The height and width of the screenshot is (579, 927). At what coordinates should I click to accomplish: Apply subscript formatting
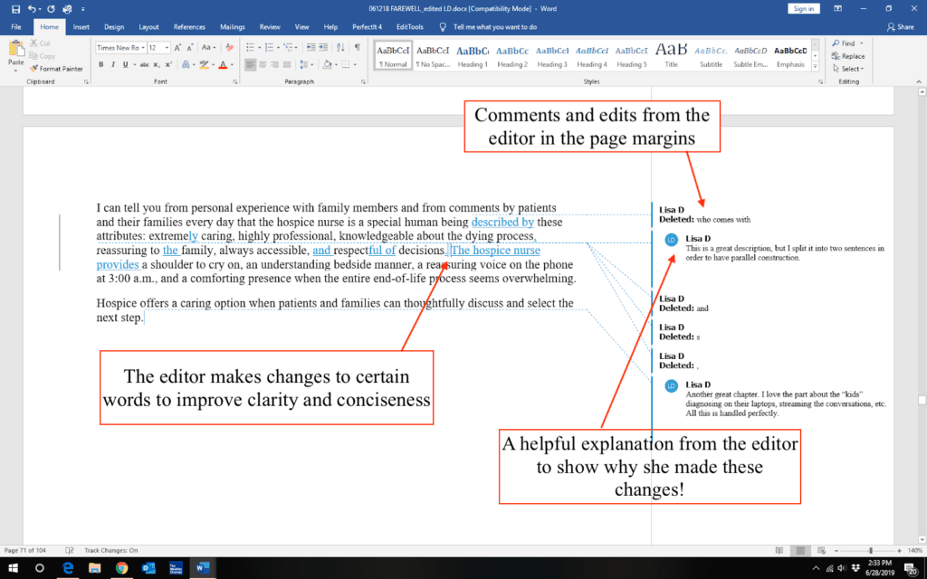[157, 64]
